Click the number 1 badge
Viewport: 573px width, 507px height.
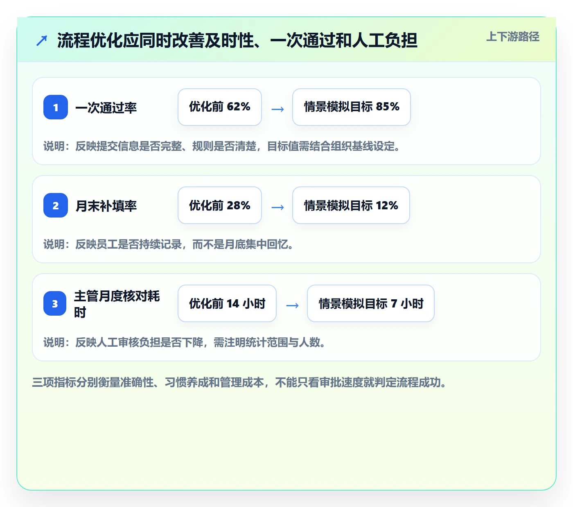pos(56,107)
